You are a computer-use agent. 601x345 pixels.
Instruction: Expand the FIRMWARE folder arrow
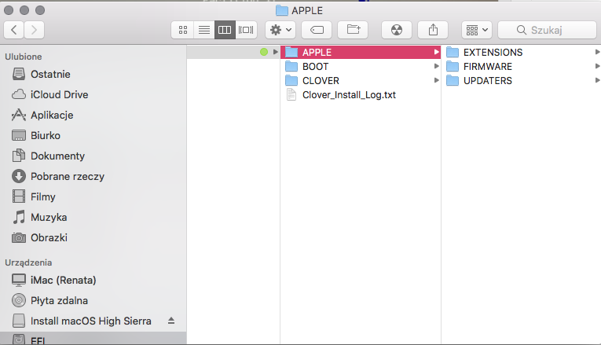(x=597, y=66)
